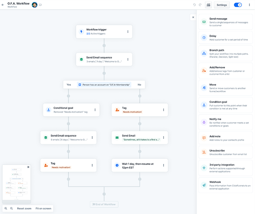Select the Send Email envelope icon
Screen dimensions: 255x214
[117, 137]
